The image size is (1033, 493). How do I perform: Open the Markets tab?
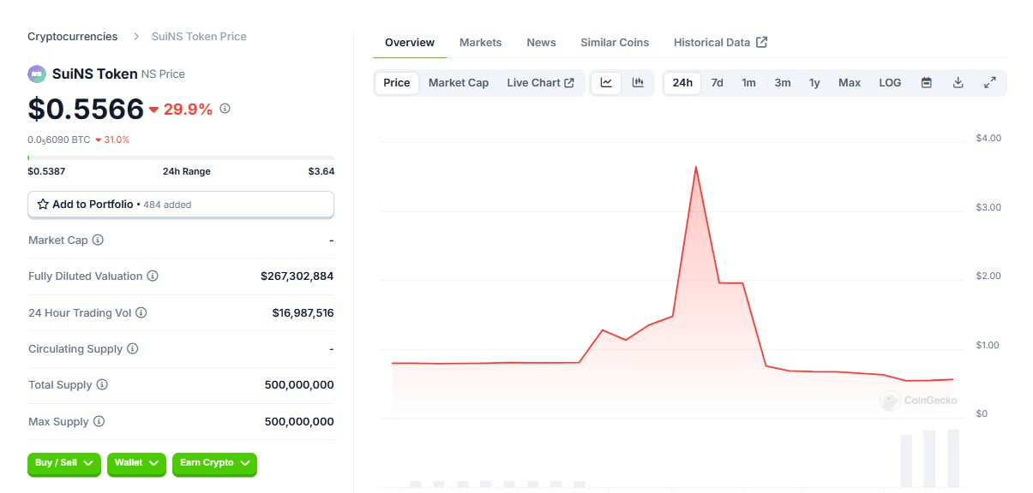[481, 42]
